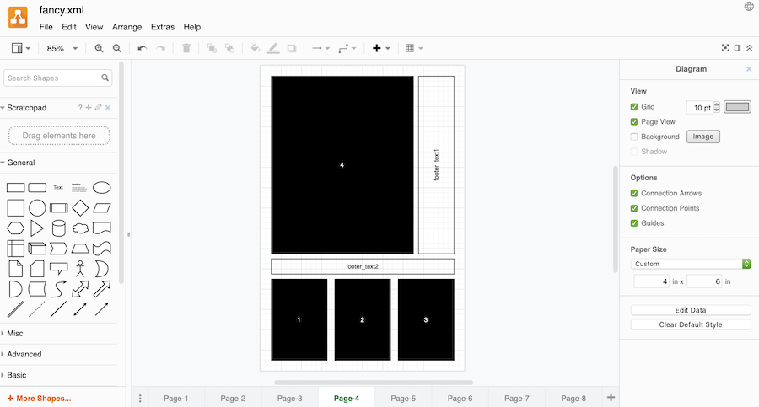The height and width of the screenshot is (407, 759).
Task: Open the File menu
Action: 46,27
